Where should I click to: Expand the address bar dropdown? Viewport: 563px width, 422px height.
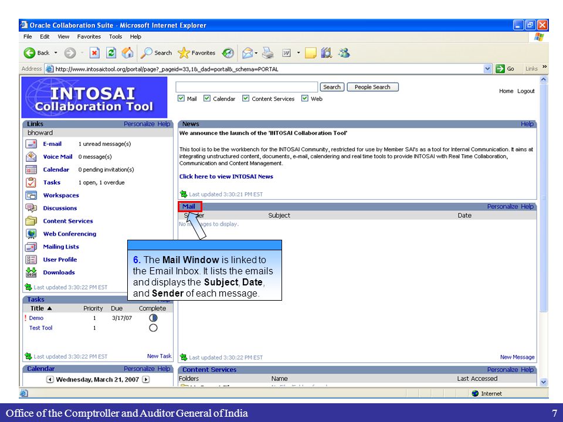coord(487,69)
